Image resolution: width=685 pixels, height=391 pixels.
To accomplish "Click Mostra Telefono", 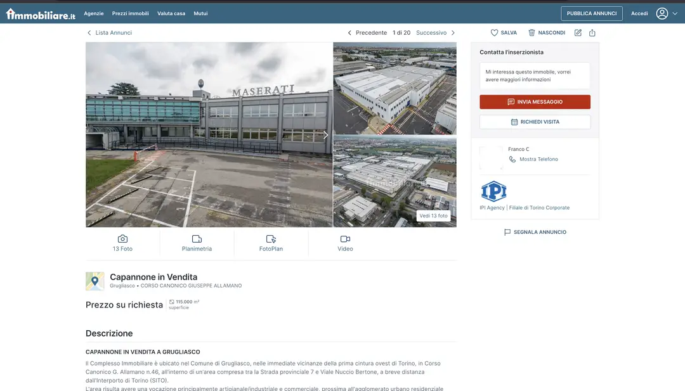I will pos(534,159).
